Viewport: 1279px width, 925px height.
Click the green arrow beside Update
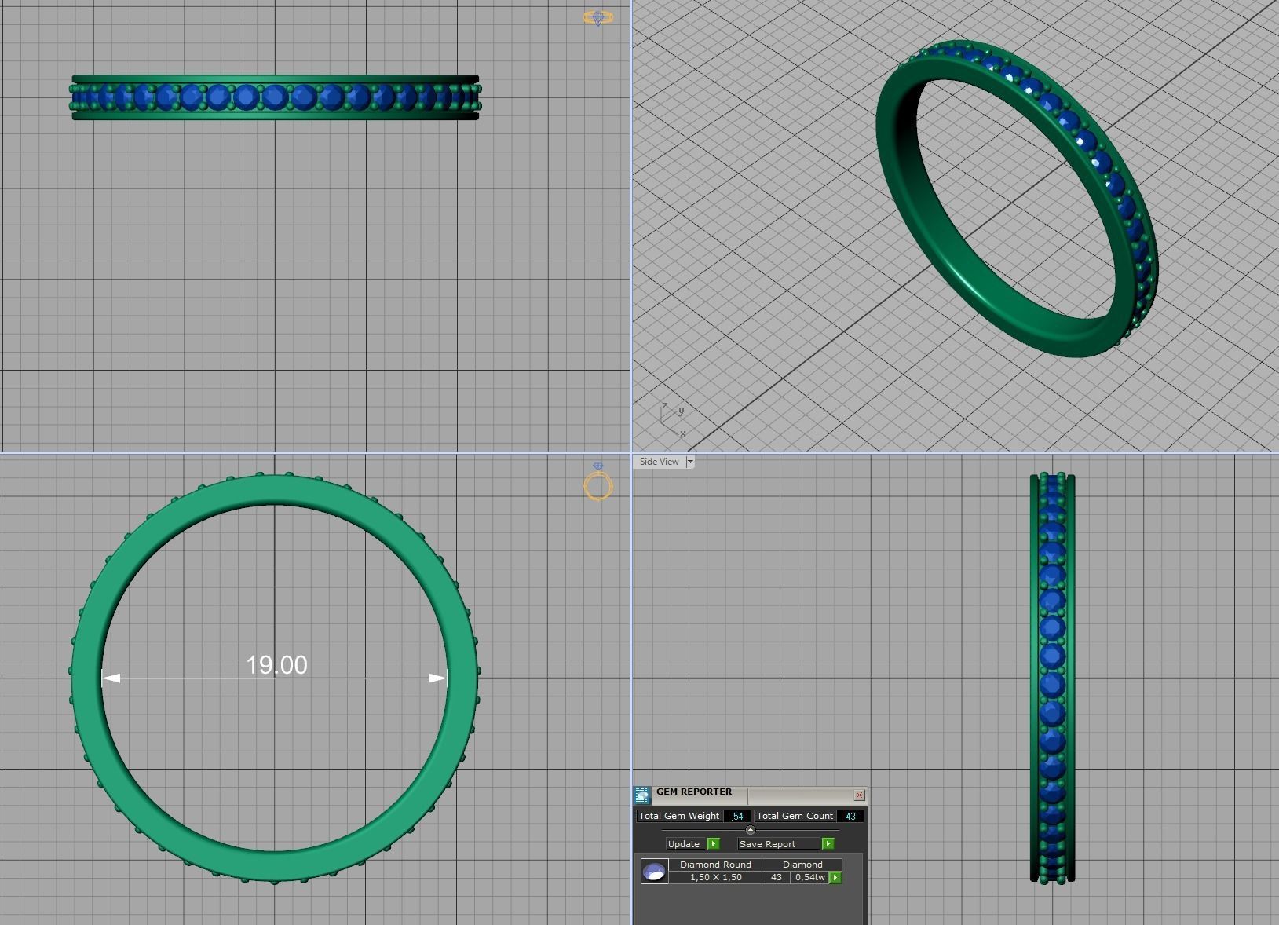pyautogui.click(x=713, y=844)
